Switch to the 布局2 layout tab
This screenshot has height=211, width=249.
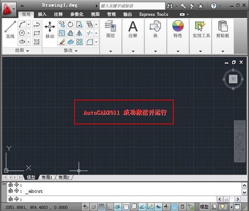[64, 177]
